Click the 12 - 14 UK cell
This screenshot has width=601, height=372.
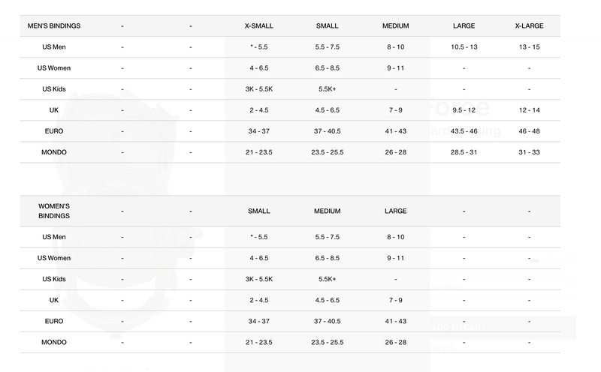tap(529, 110)
